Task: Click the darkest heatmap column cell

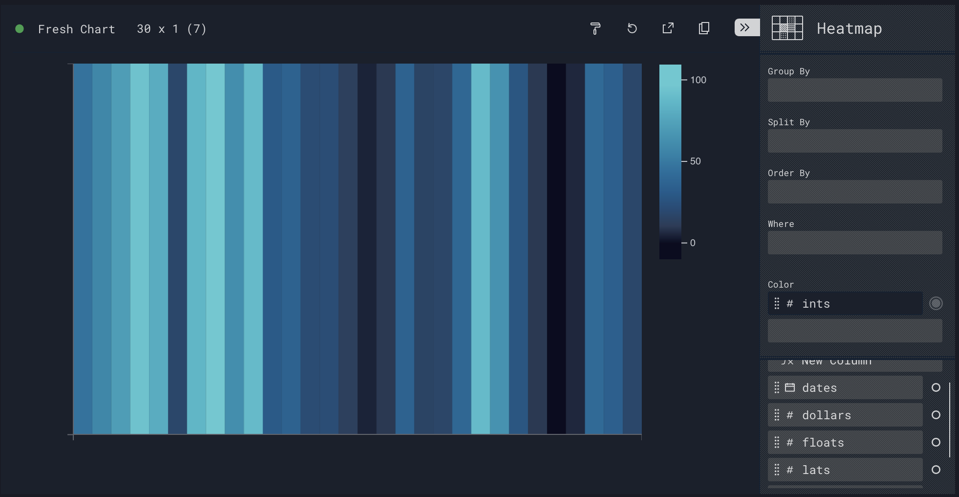Action: pos(556,248)
